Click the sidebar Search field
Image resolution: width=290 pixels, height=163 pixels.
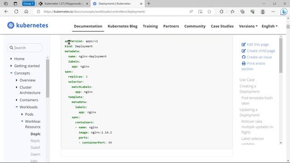coord(24,48)
